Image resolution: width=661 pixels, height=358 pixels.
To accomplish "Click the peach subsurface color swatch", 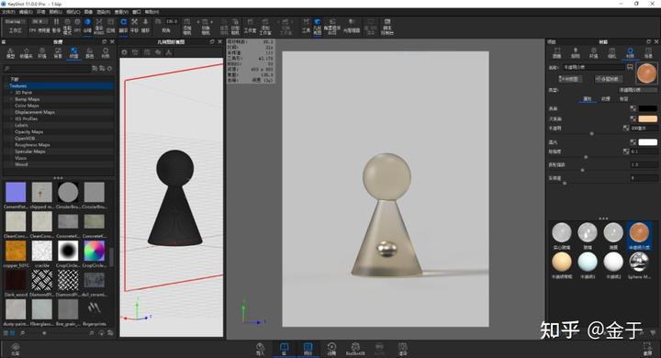I will (x=648, y=118).
